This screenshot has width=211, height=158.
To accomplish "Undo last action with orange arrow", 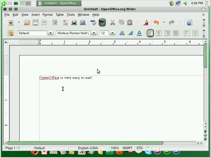I will click(156, 22).
